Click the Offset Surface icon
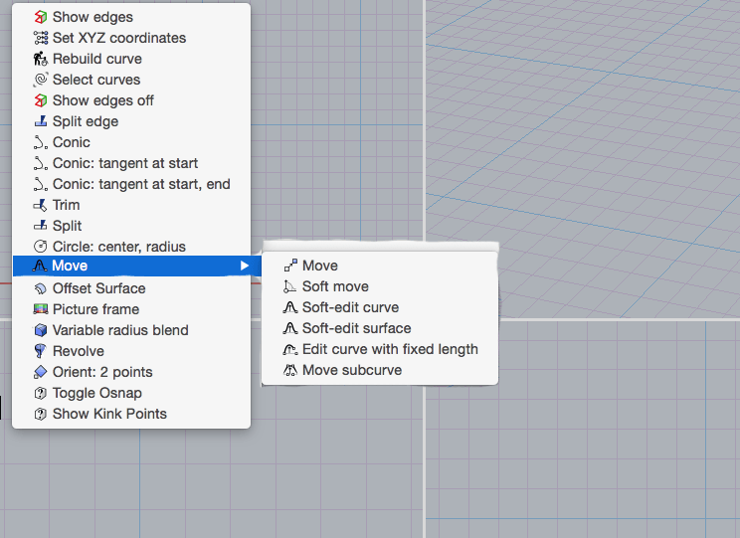This screenshot has width=740, height=538. [x=41, y=288]
